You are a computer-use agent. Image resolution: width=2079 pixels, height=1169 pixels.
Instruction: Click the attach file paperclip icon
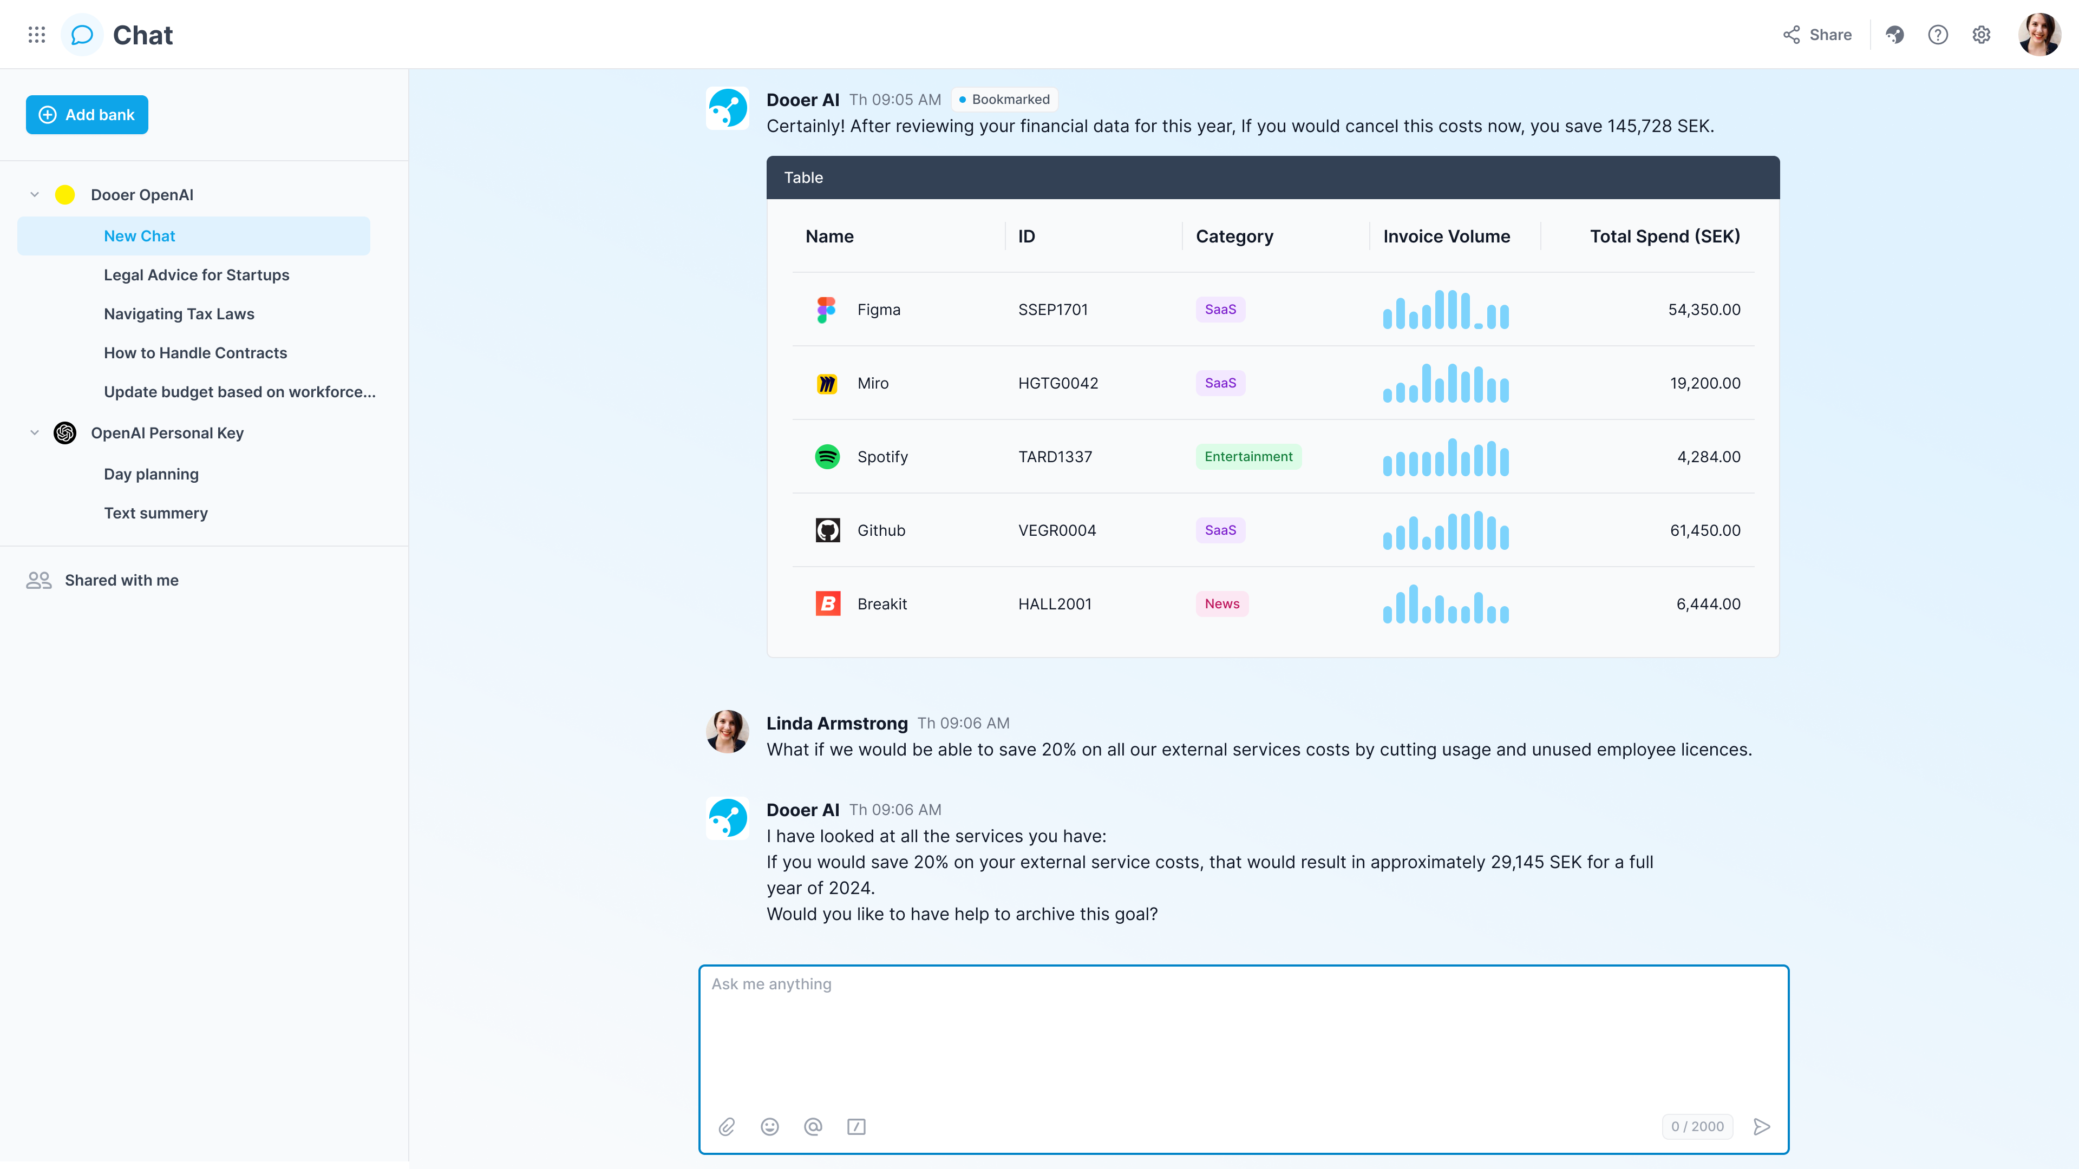(727, 1126)
